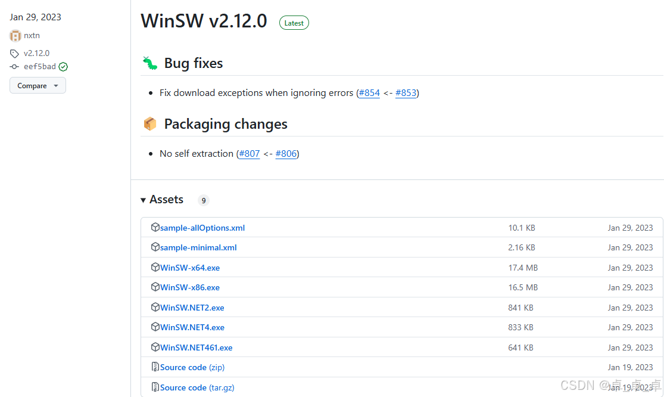This screenshot has width=664, height=397.
Task: Open commit eef5bad
Action: pyautogui.click(x=40, y=67)
